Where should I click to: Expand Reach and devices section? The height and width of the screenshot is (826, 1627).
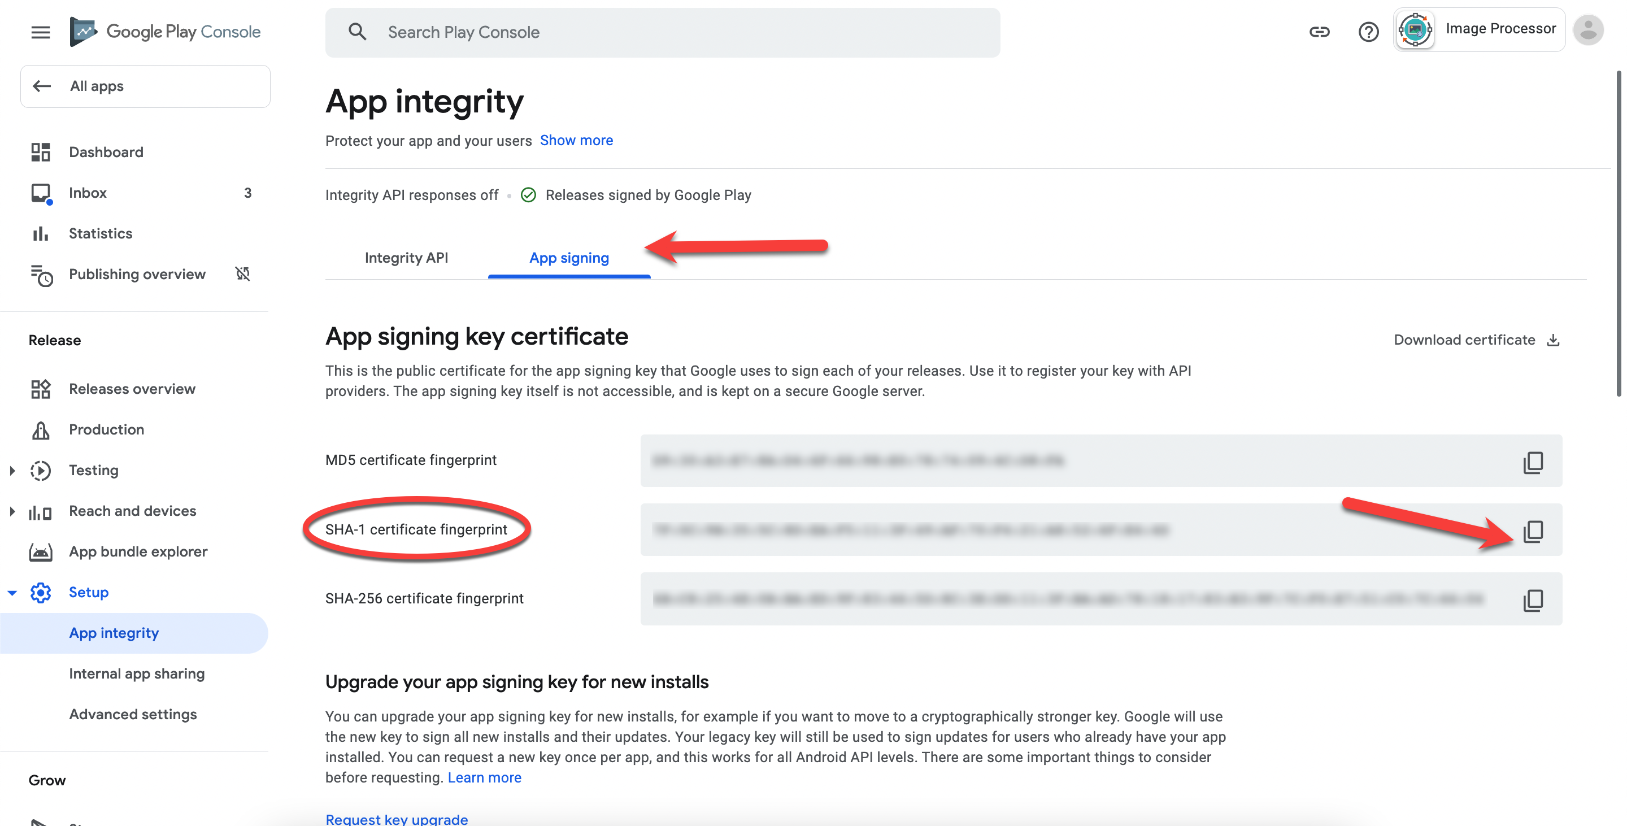point(12,511)
